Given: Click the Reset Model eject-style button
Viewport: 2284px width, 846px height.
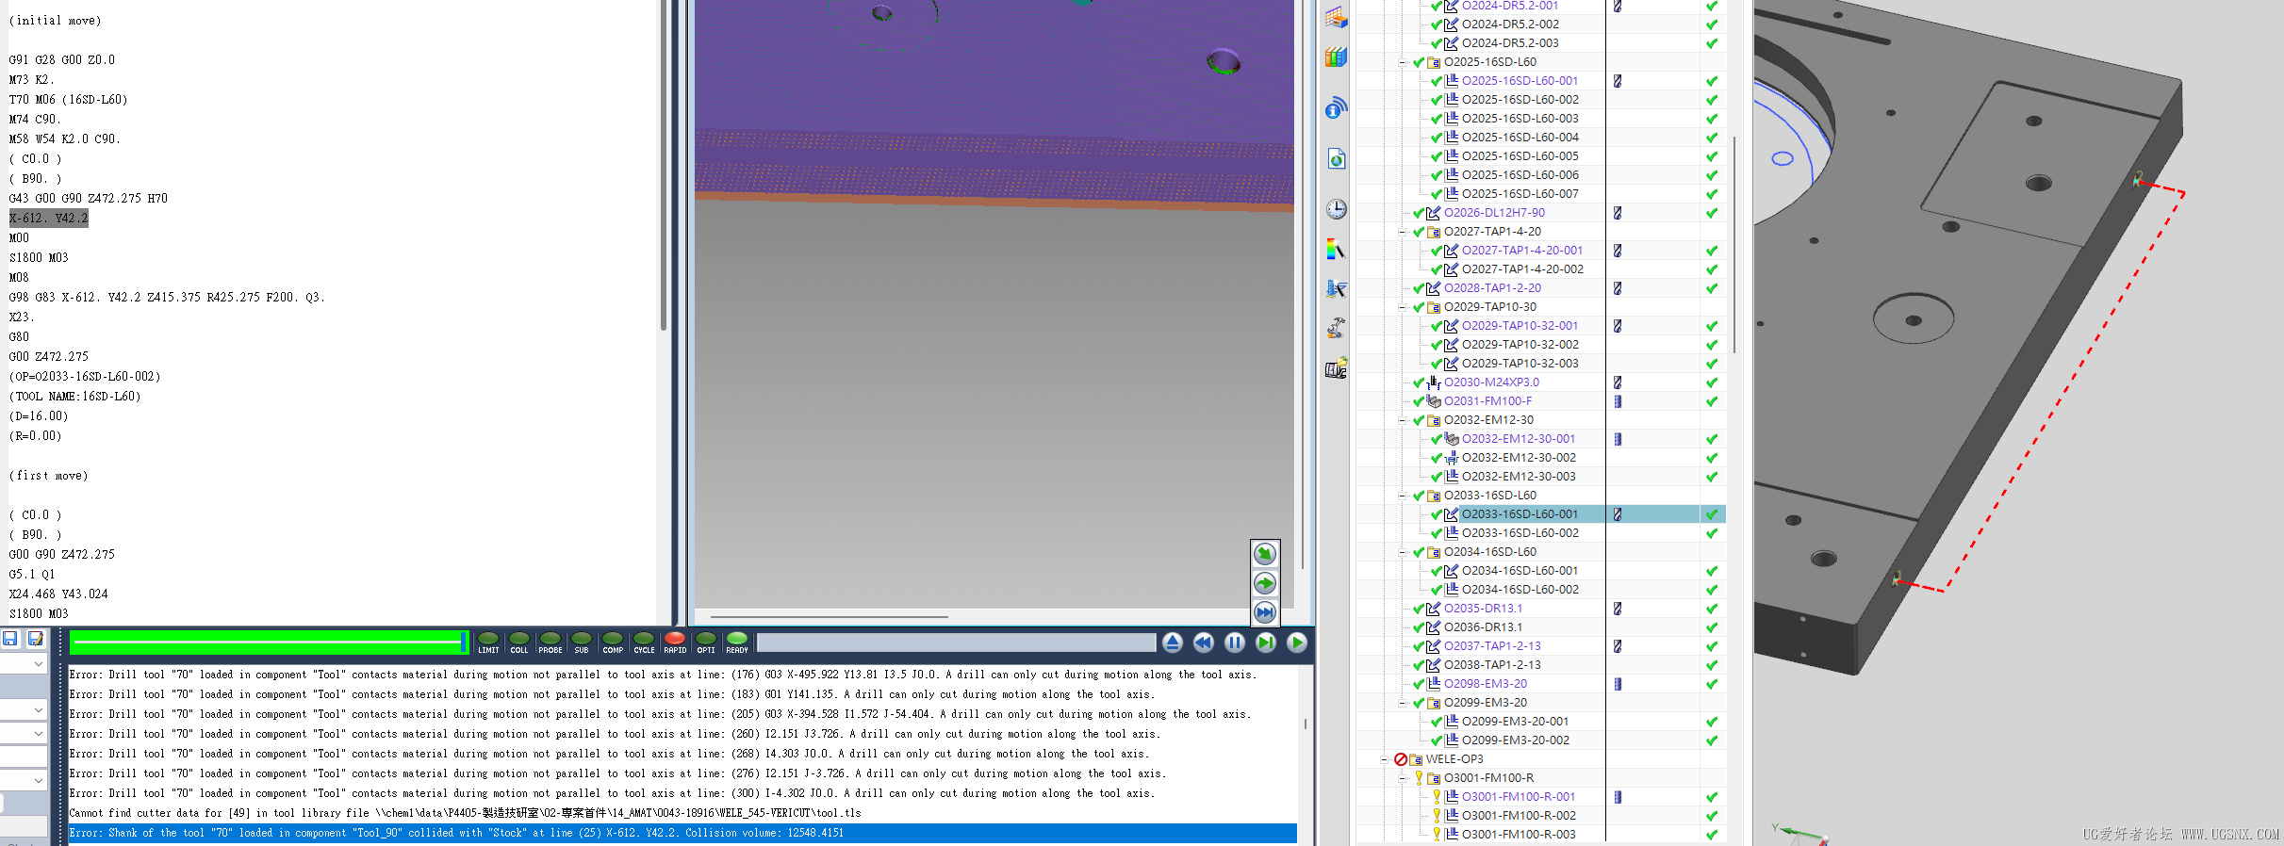Looking at the screenshot, I should coord(1173,643).
